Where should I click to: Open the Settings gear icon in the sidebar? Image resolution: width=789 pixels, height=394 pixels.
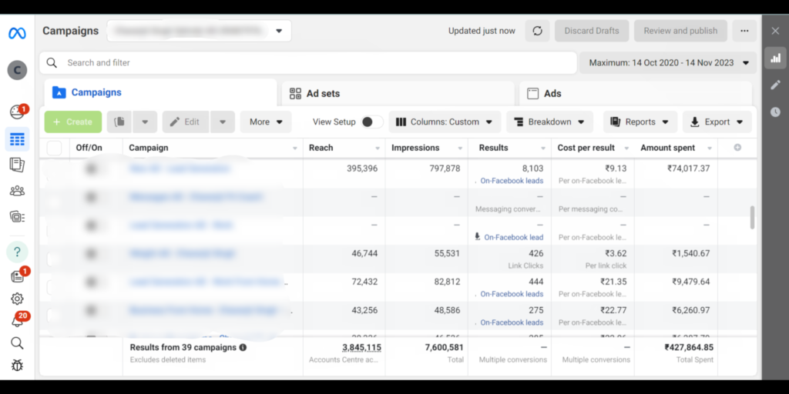(17, 299)
